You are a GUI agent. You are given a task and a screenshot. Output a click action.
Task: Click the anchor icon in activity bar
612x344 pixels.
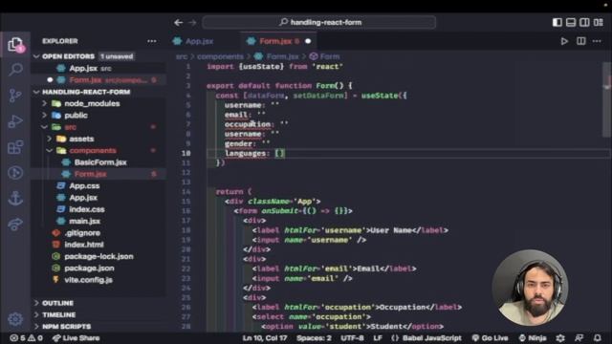point(15,198)
